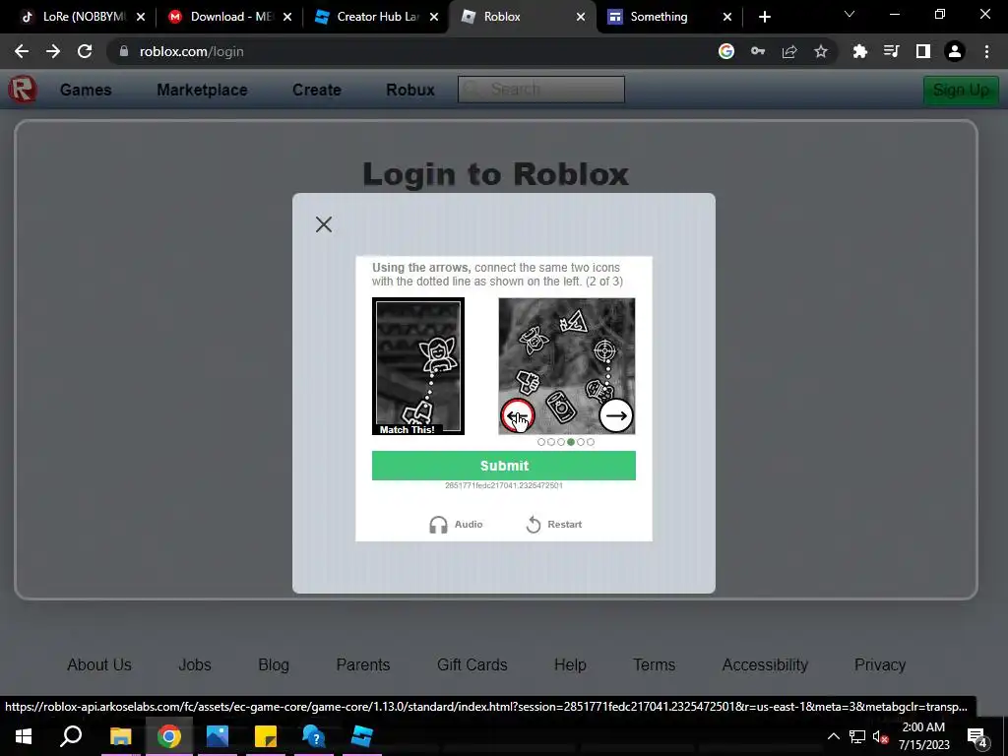Select the third puzzle position dot
1008x756 pixels.
560,442
